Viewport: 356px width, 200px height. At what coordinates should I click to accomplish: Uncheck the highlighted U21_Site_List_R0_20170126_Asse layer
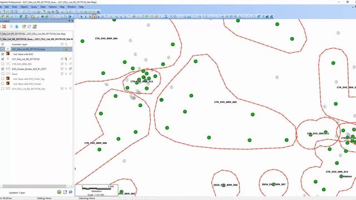(3, 49)
